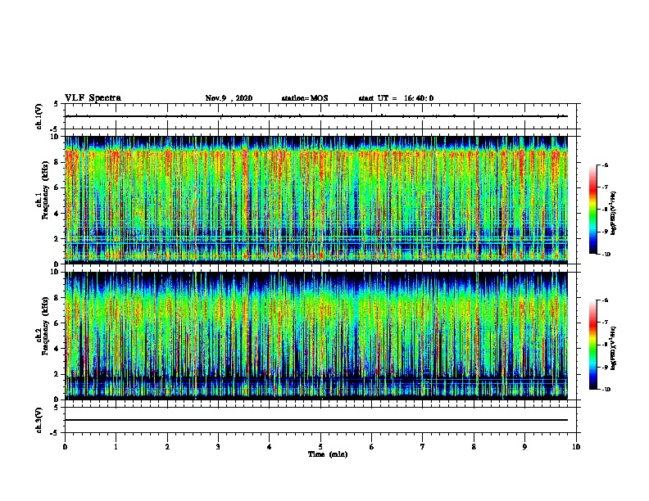Screen dimensions: 649x501
Task: Click the ch.2 "Frequency (kHz)" axis label
Action: click(x=46, y=325)
